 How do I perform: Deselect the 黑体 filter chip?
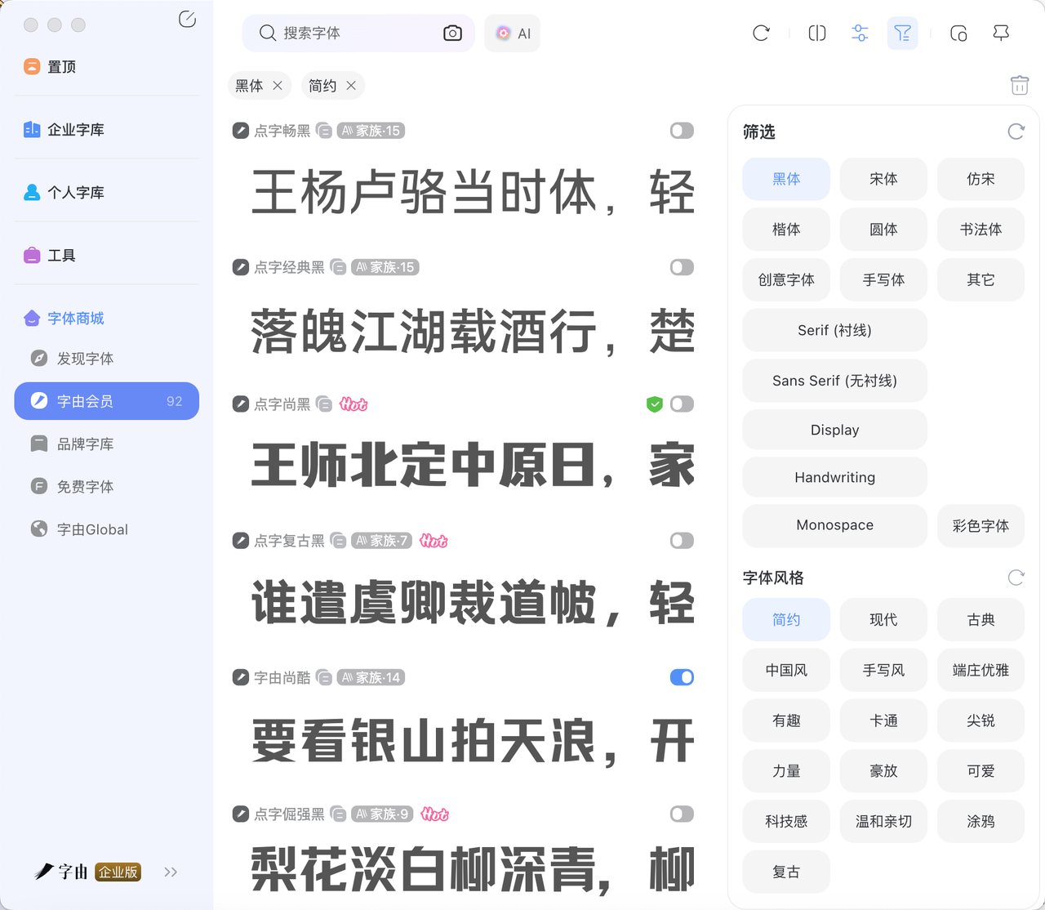click(786, 179)
